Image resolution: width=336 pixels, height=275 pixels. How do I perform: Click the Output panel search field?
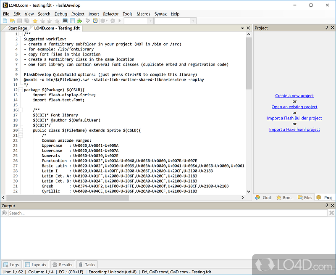pyautogui.click(x=167, y=213)
